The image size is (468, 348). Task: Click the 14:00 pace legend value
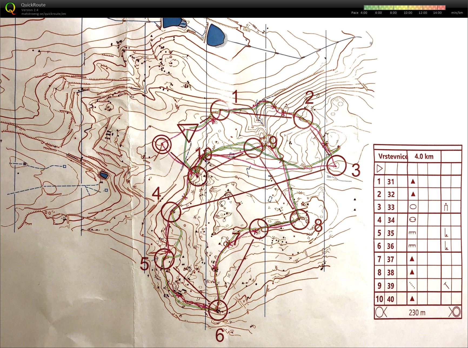point(437,13)
